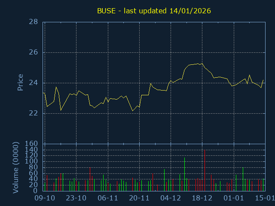Click the 22 price axis tick
Viewport: 275px width, 206px height.
(34, 113)
